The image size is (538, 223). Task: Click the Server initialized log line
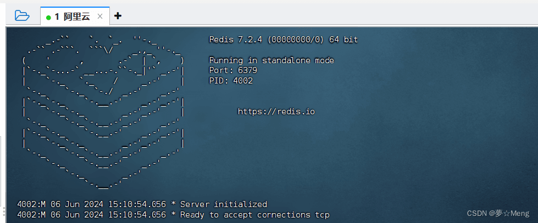pos(142,204)
